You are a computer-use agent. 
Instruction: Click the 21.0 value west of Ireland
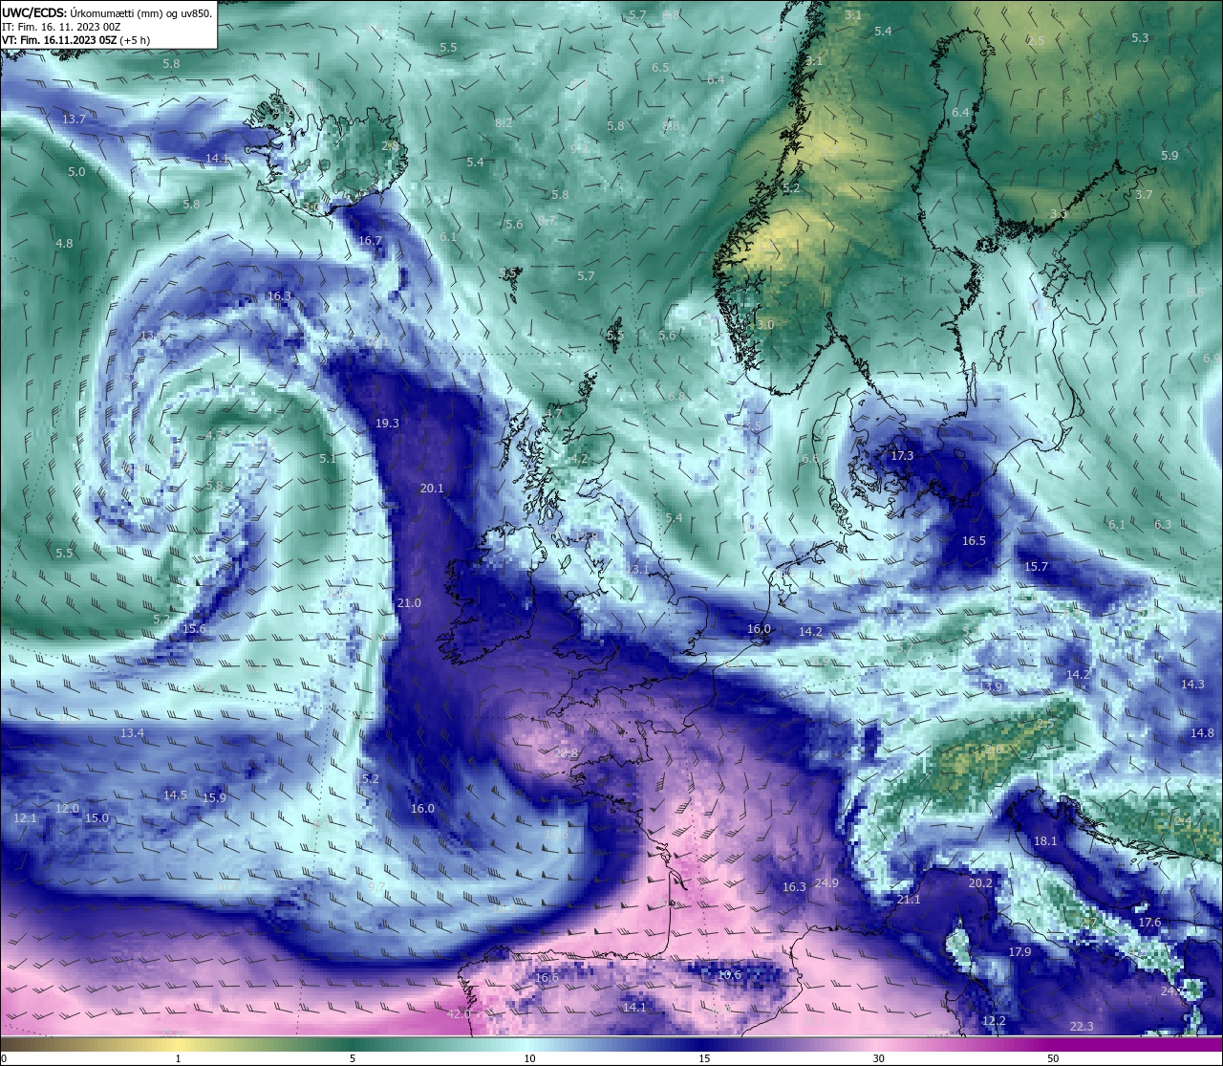(409, 603)
